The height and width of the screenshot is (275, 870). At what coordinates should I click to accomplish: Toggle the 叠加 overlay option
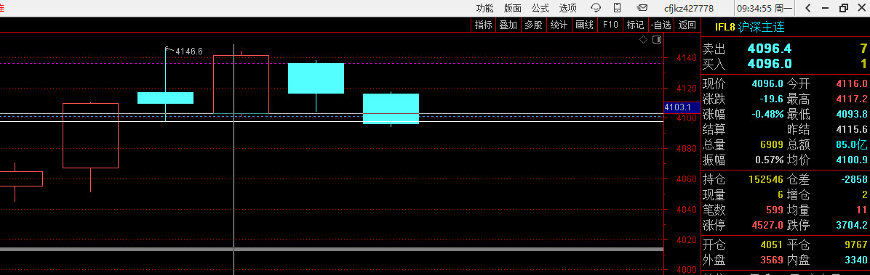508,25
